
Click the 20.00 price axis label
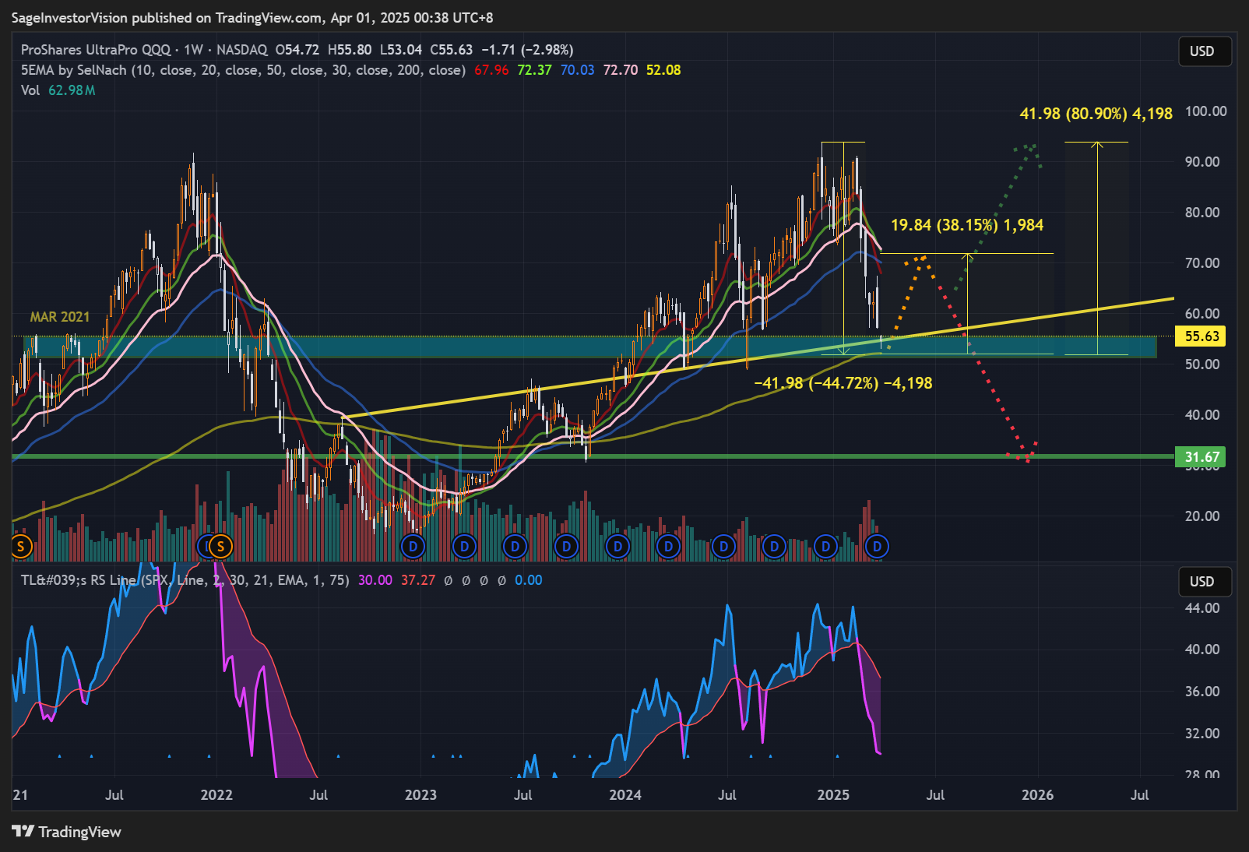tap(1202, 516)
